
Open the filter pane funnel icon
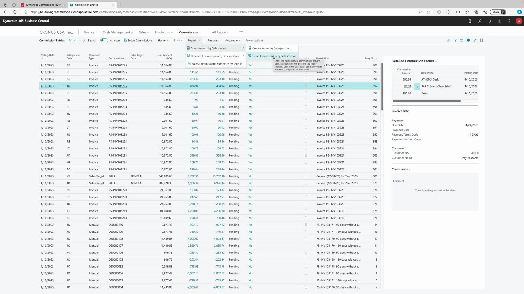pos(455,40)
